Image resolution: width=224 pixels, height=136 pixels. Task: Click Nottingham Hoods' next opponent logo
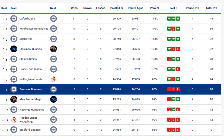point(53,79)
